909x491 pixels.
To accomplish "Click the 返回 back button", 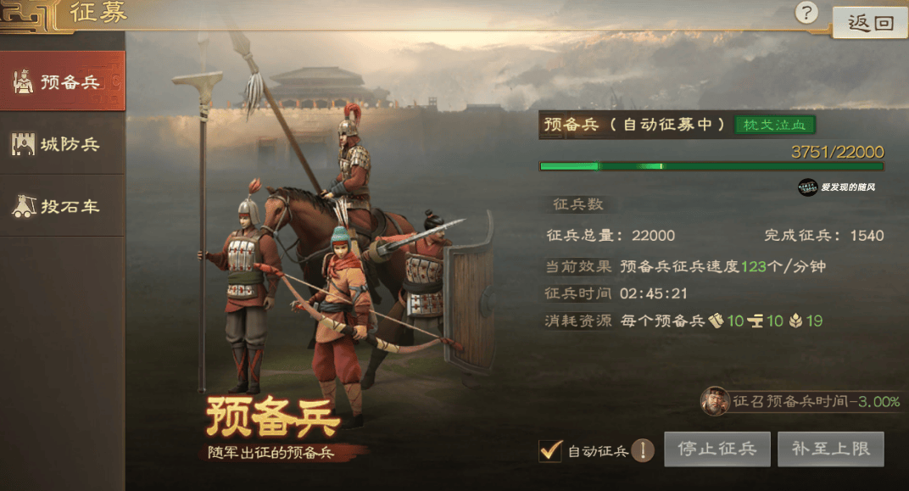I will tap(870, 23).
